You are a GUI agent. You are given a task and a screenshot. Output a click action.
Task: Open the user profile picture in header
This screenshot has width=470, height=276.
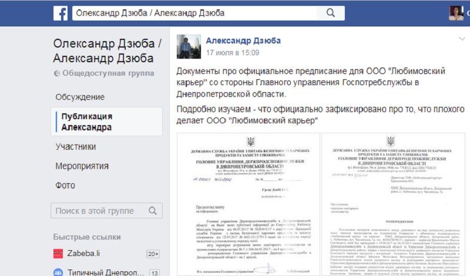[x=456, y=13]
